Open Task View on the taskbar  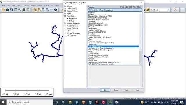point(63,102)
